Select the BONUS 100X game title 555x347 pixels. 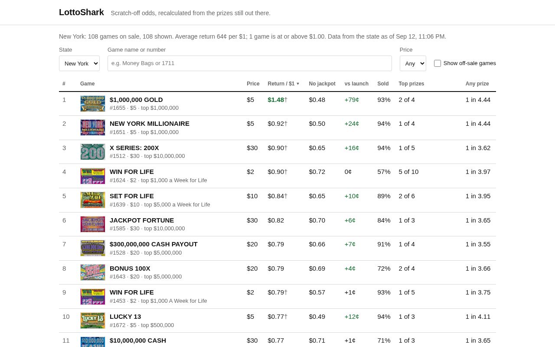click(x=130, y=268)
